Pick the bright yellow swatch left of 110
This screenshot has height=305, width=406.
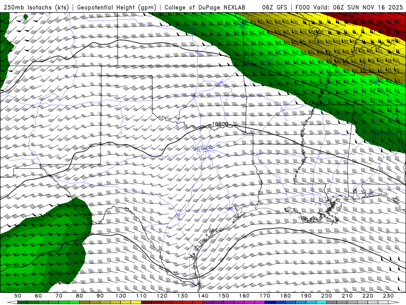pyautogui.click(x=136, y=302)
